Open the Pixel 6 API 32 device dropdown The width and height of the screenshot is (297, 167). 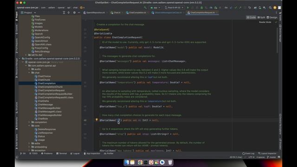(174, 8)
